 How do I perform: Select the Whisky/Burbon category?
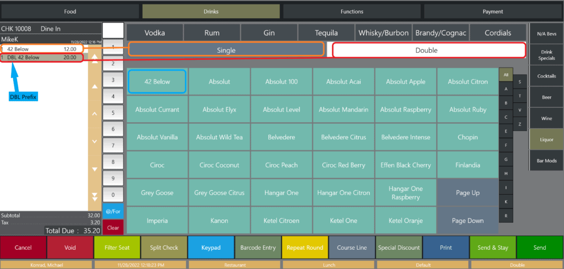click(x=383, y=32)
